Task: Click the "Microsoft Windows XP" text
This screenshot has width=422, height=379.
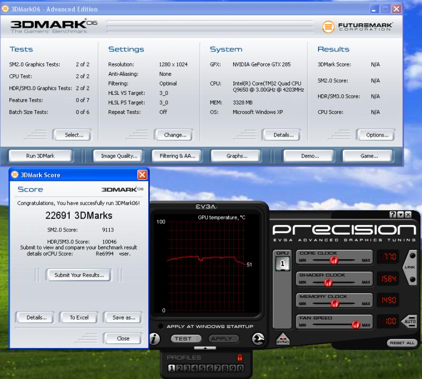Action: (258, 112)
